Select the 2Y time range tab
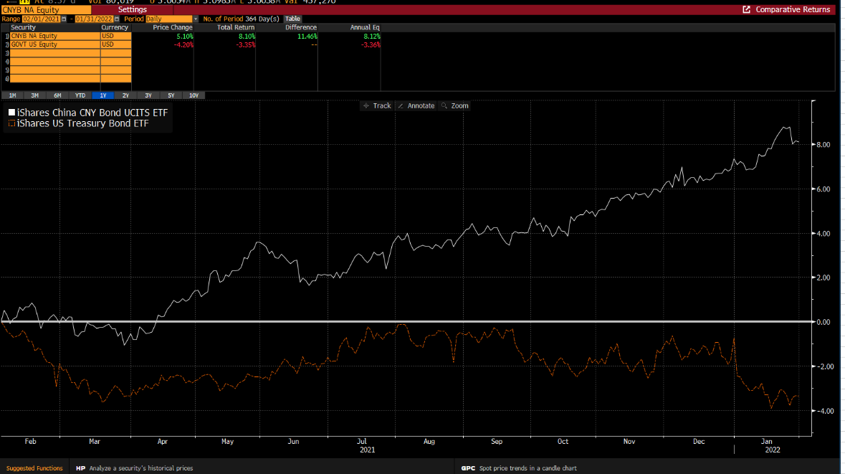The height and width of the screenshot is (474, 845). tap(125, 95)
